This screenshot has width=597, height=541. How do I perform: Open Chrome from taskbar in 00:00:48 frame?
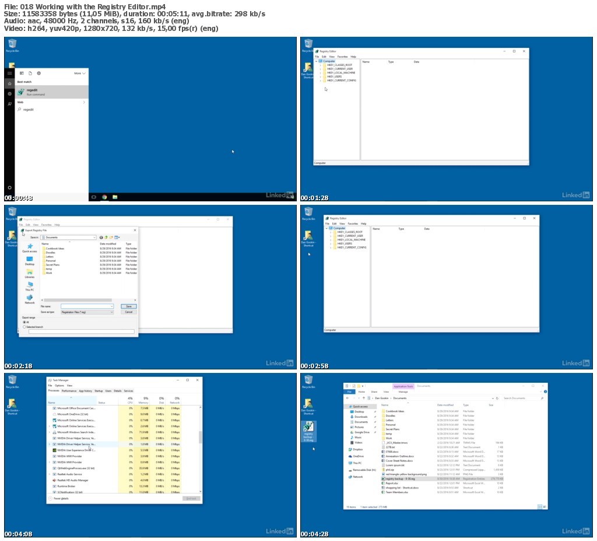[x=104, y=197]
